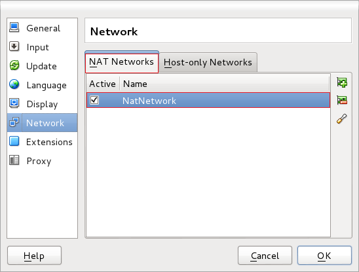Confirm settings with the OK button

324,256
